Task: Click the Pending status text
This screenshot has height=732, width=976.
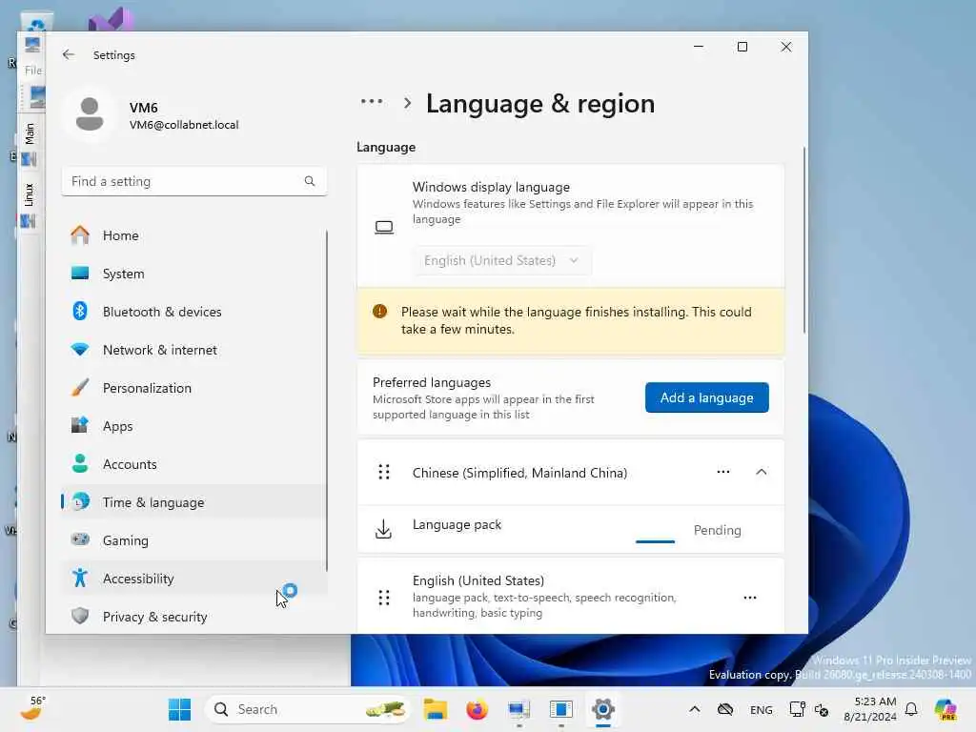Action: point(717,530)
